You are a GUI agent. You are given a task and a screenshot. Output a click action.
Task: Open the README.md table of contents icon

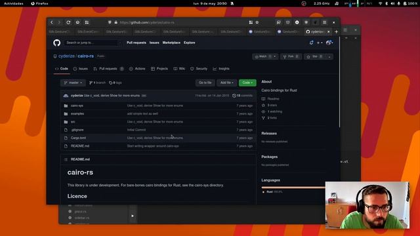66,159
